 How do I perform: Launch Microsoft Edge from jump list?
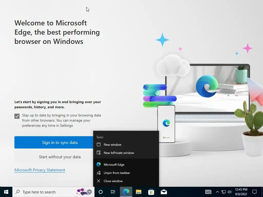[126, 164]
